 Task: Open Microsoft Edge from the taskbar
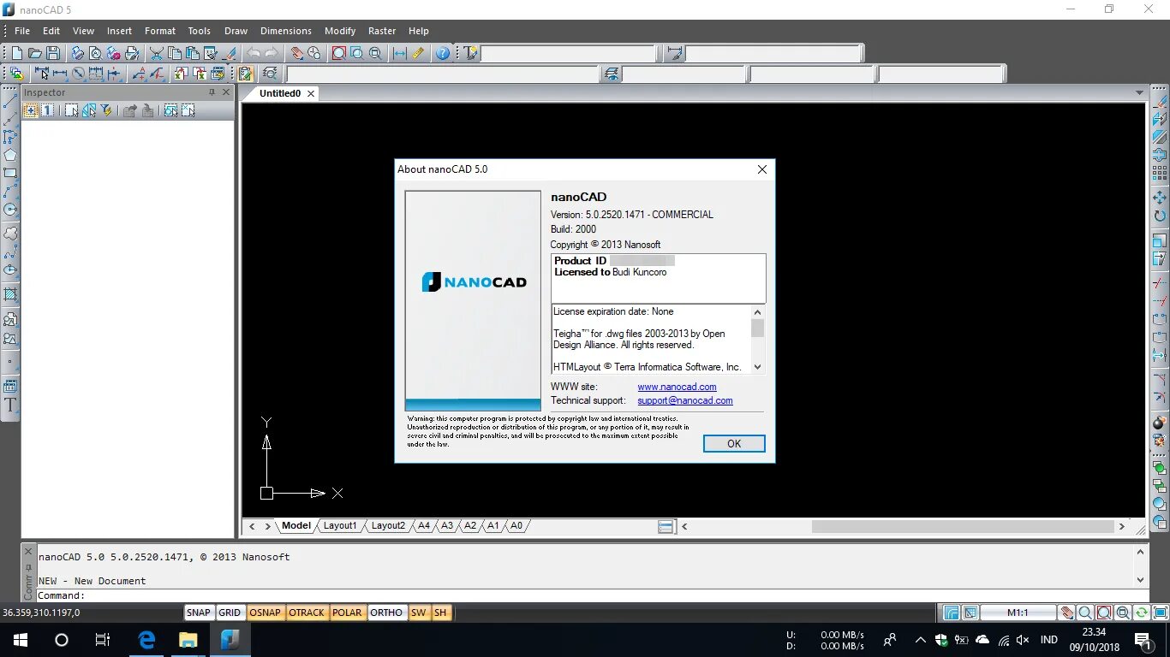(146, 640)
